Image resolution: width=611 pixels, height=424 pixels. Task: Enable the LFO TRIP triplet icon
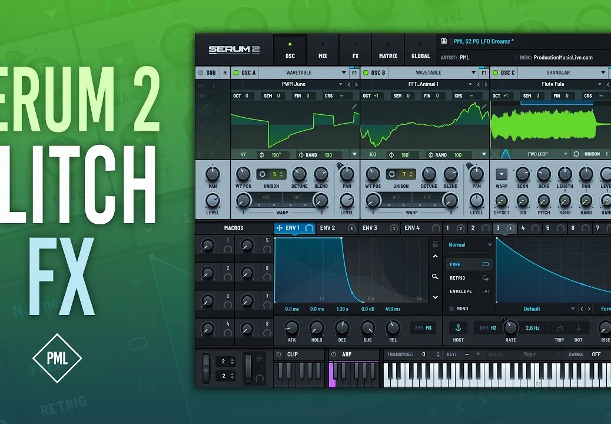point(559,328)
